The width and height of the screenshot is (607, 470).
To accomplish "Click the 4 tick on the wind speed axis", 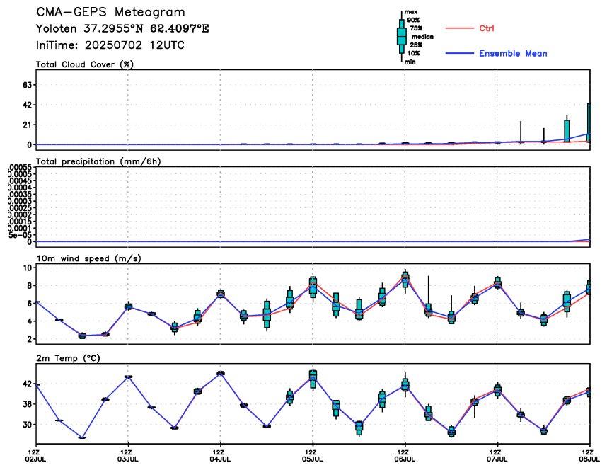I will [x=30, y=321].
